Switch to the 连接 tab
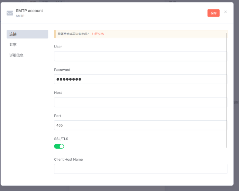The width and height of the screenshot is (239, 191). tap(27, 34)
